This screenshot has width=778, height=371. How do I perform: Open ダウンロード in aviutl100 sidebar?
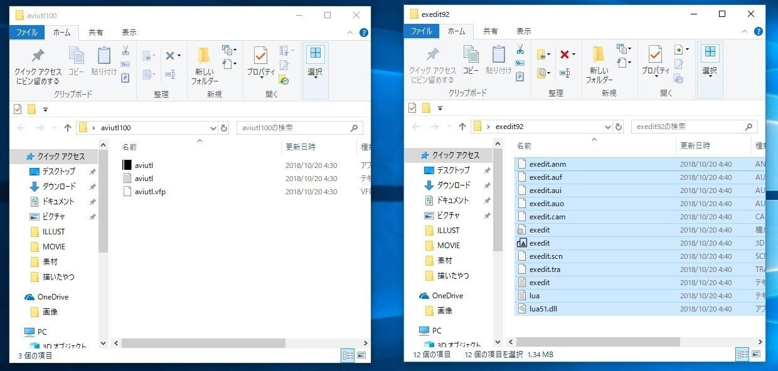click(x=59, y=187)
